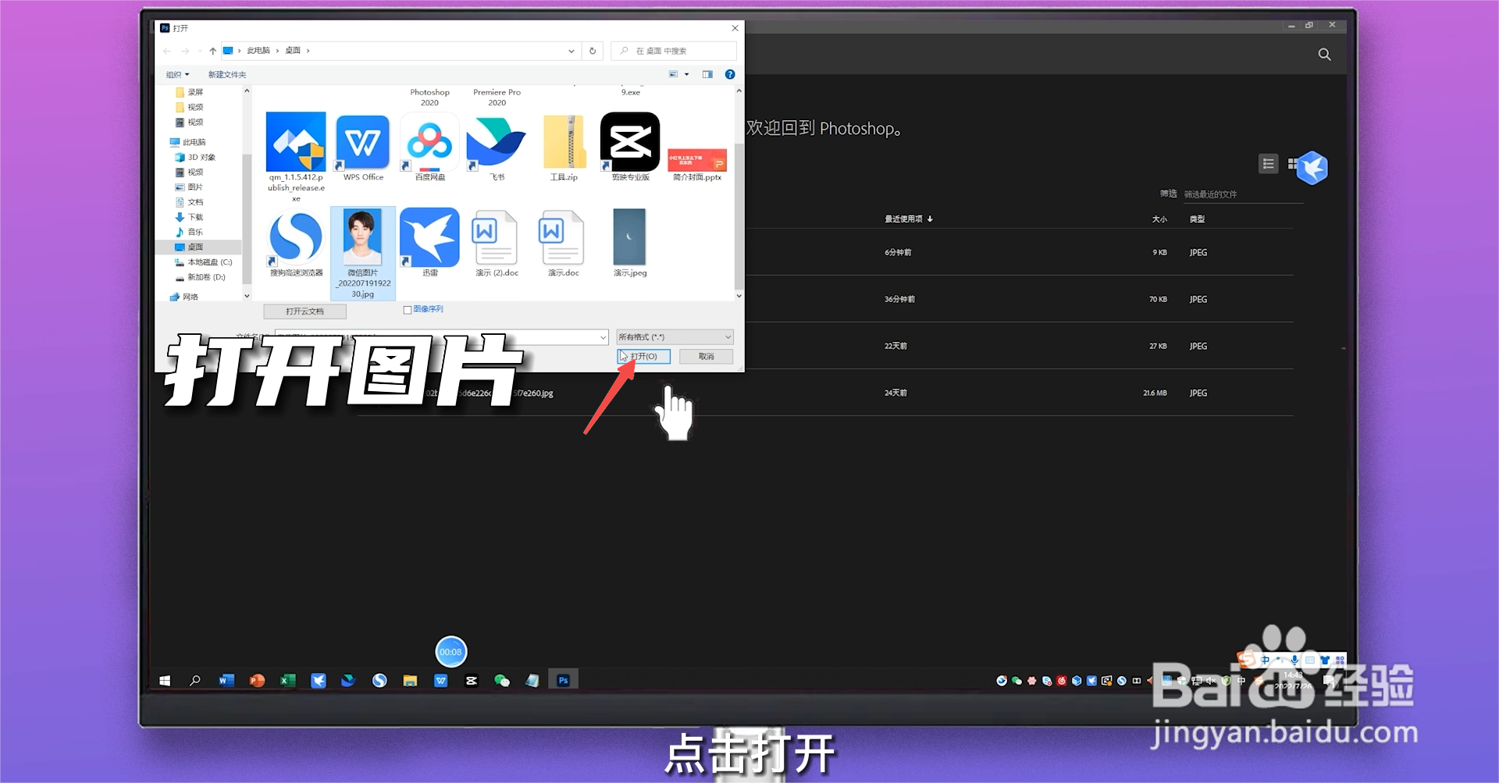Click the forward arrow in the Open dialog
Image resolution: width=1499 pixels, height=783 pixels.
point(185,51)
